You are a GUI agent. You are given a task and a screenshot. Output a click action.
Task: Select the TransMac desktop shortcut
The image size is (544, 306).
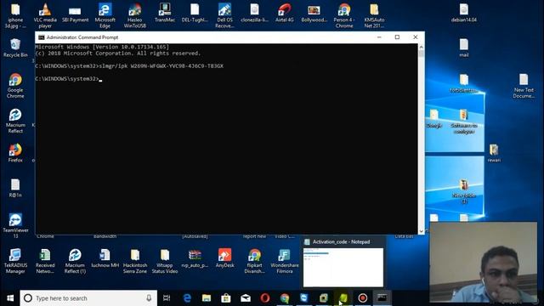click(x=165, y=14)
